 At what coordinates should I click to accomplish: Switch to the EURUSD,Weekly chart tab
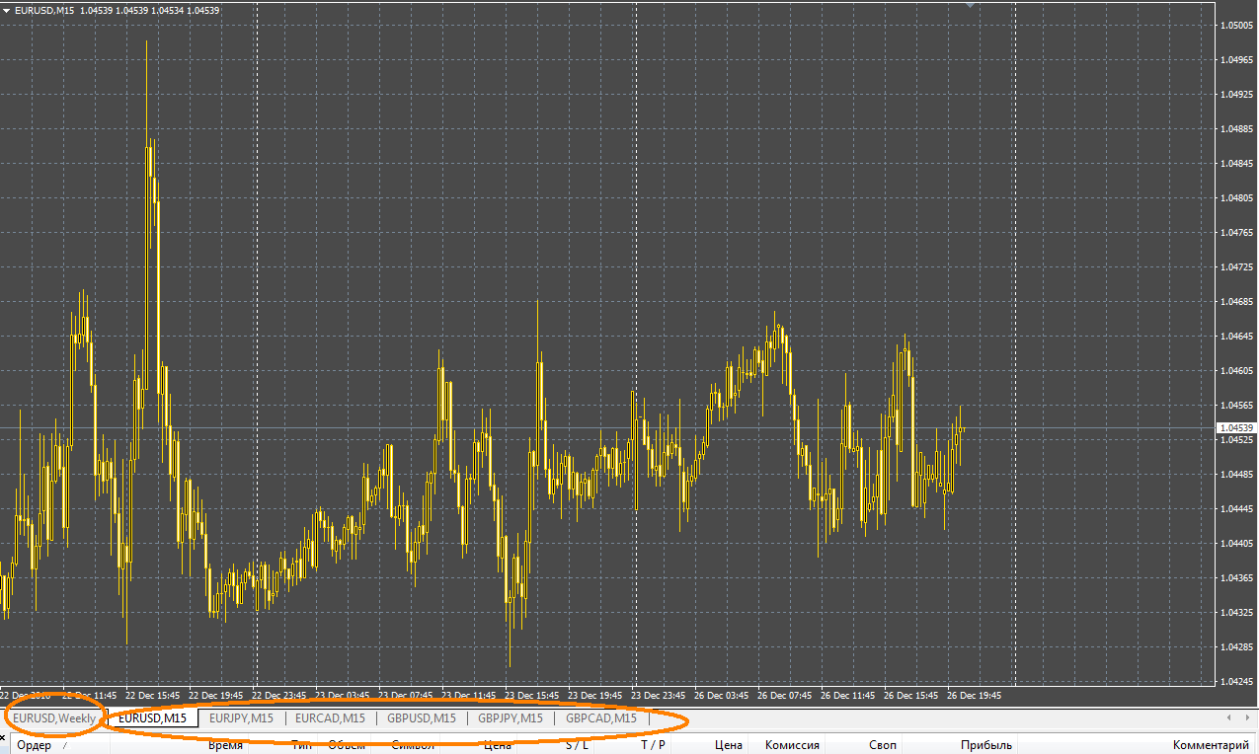pos(54,718)
